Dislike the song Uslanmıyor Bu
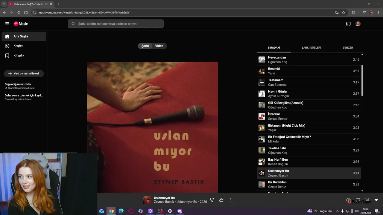Image resolution: width=383 pixels, height=215 pixels. click(212, 200)
